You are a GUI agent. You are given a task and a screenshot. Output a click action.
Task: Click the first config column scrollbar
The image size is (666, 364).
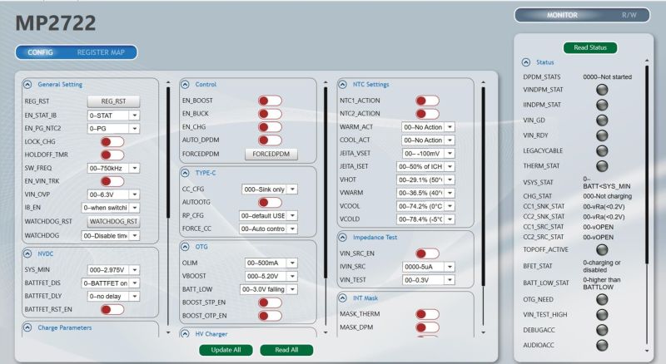point(168,152)
